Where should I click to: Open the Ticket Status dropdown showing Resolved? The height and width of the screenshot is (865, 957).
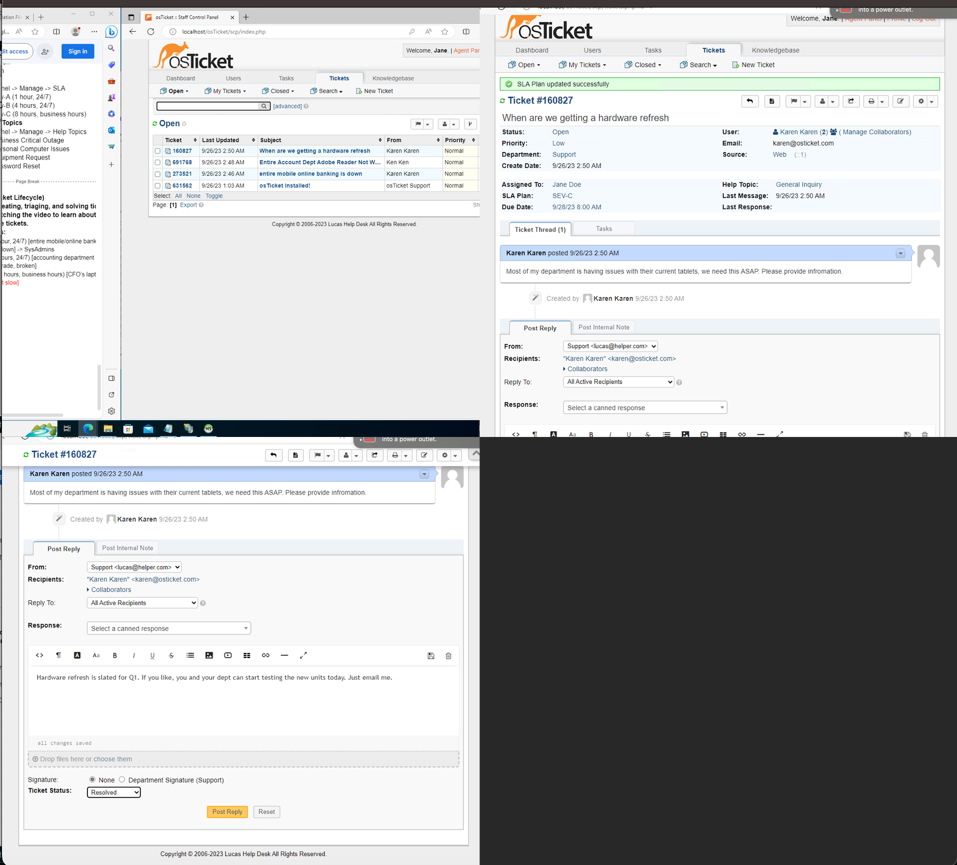click(113, 792)
